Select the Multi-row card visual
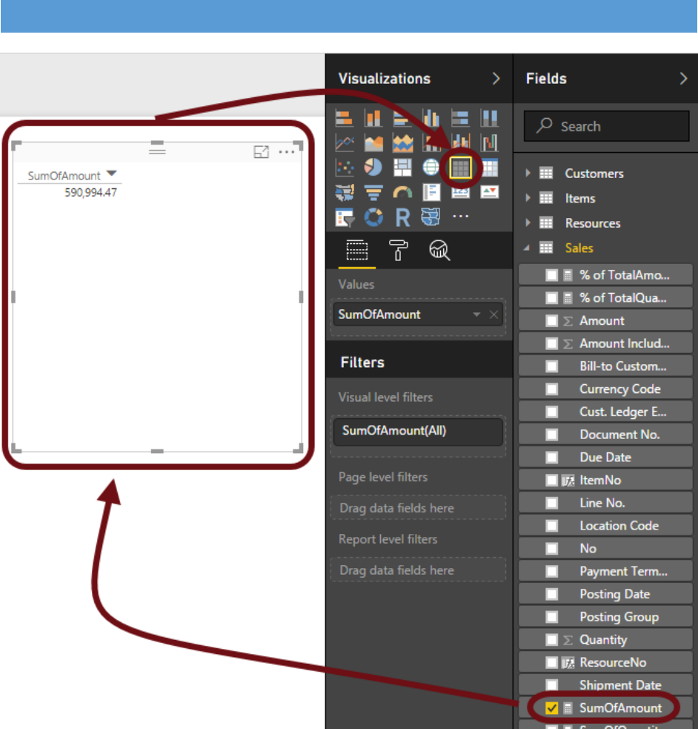Image resolution: width=698 pixels, height=729 pixels. pyautogui.click(x=431, y=192)
